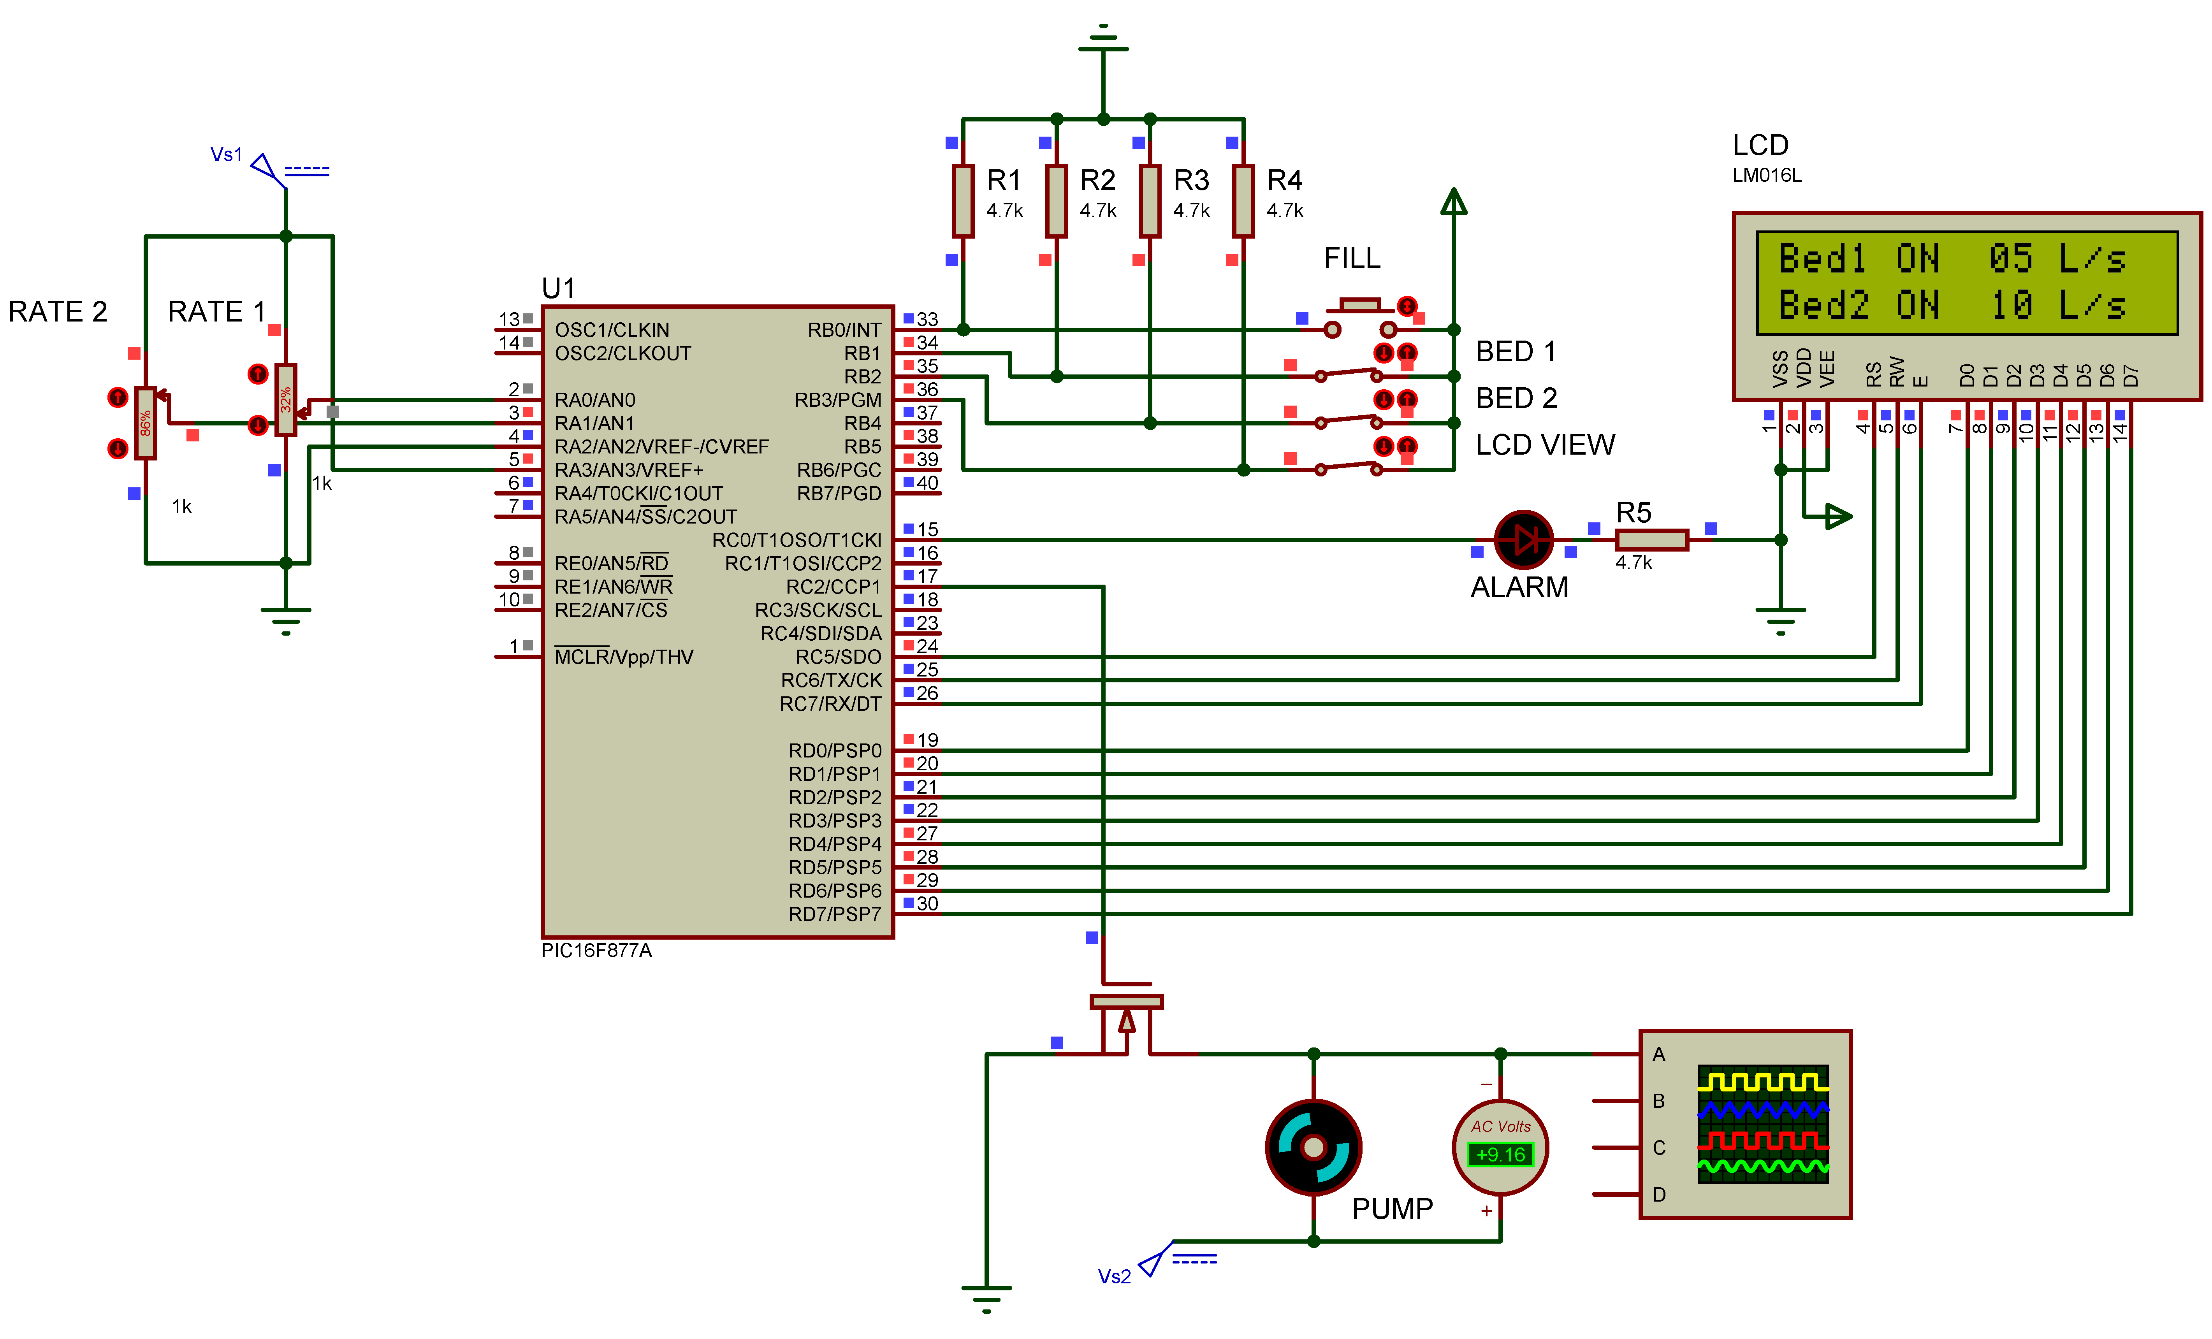Select the RATE 1 potentiometer body showing 32%
The height and width of the screenshot is (1339, 2212).
[285, 399]
